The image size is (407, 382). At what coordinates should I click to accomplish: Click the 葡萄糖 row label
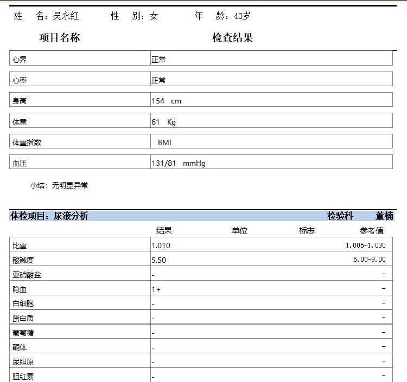point(23,333)
